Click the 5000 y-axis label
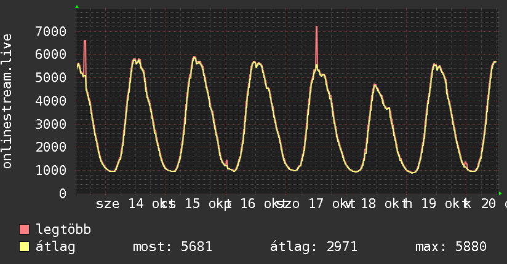 click(x=51, y=78)
